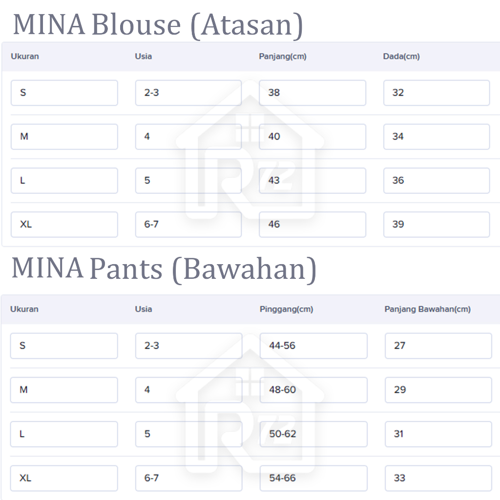Viewport: 500px width, 500px height.
Task: Click the Pinggang(cm) column header
Action: 286,309
